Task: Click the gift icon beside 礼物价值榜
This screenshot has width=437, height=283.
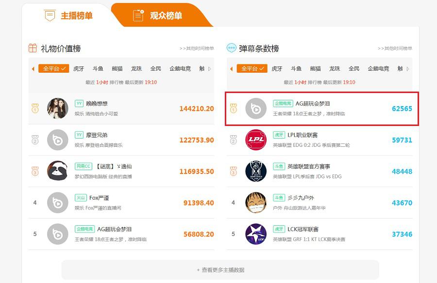Action: [x=33, y=48]
